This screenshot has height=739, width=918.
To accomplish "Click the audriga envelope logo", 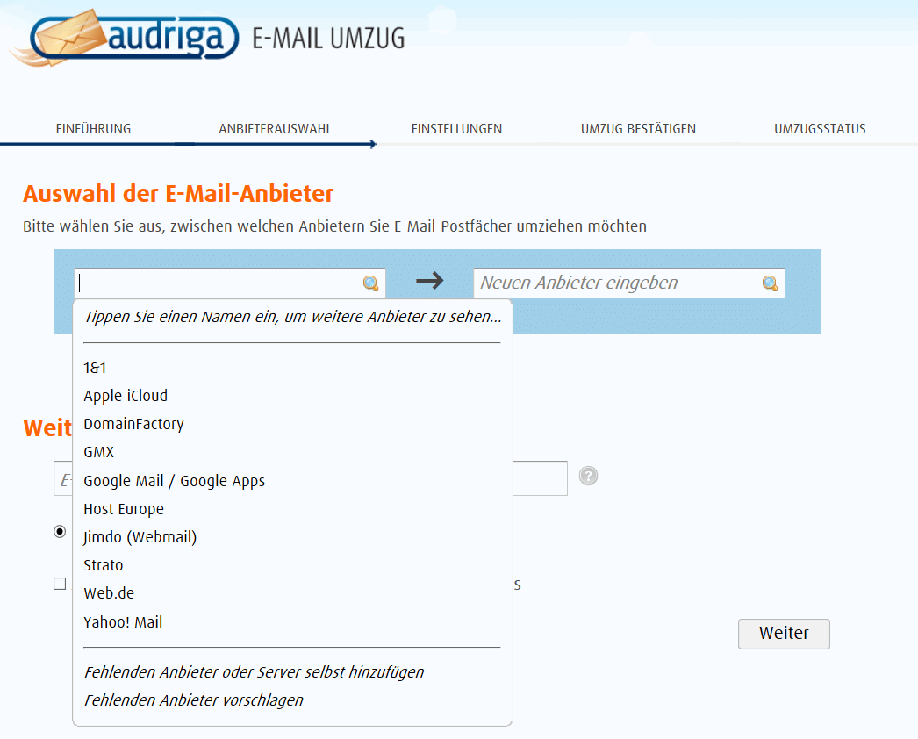I will point(124,38).
